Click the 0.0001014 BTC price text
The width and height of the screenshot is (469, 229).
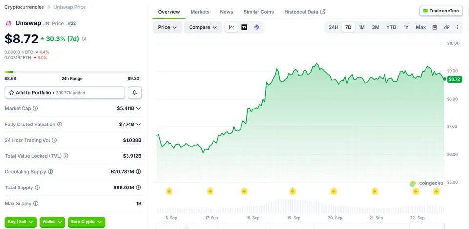click(x=19, y=52)
